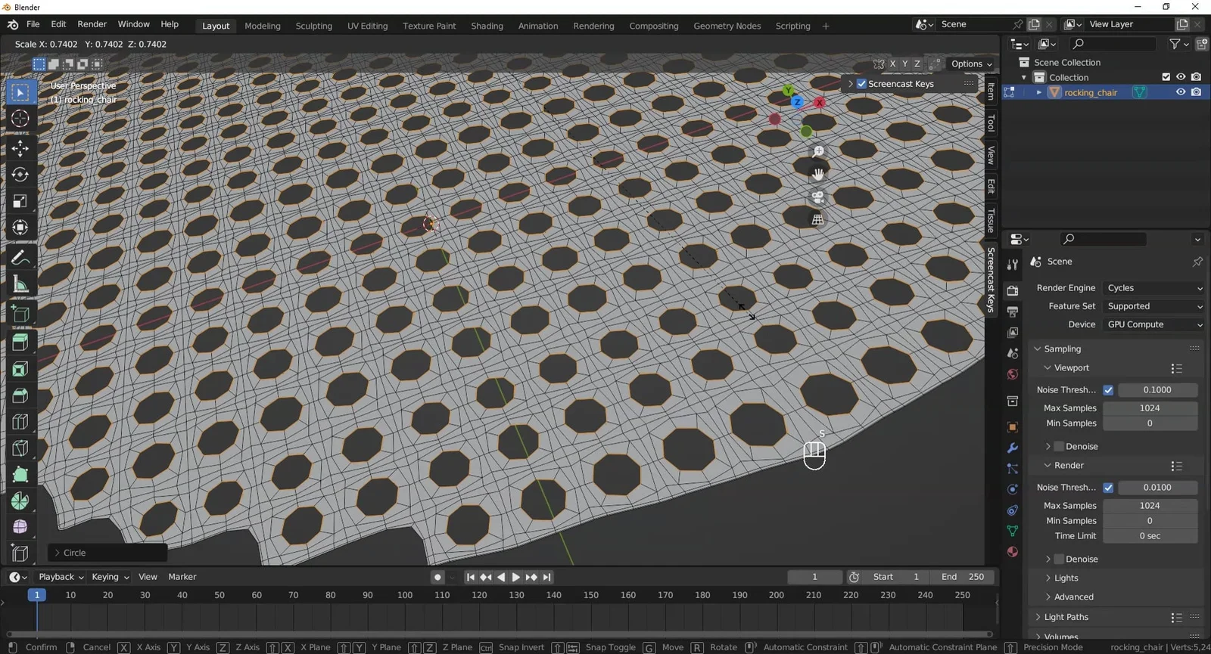Toggle camera view in viewport

[817, 197]
